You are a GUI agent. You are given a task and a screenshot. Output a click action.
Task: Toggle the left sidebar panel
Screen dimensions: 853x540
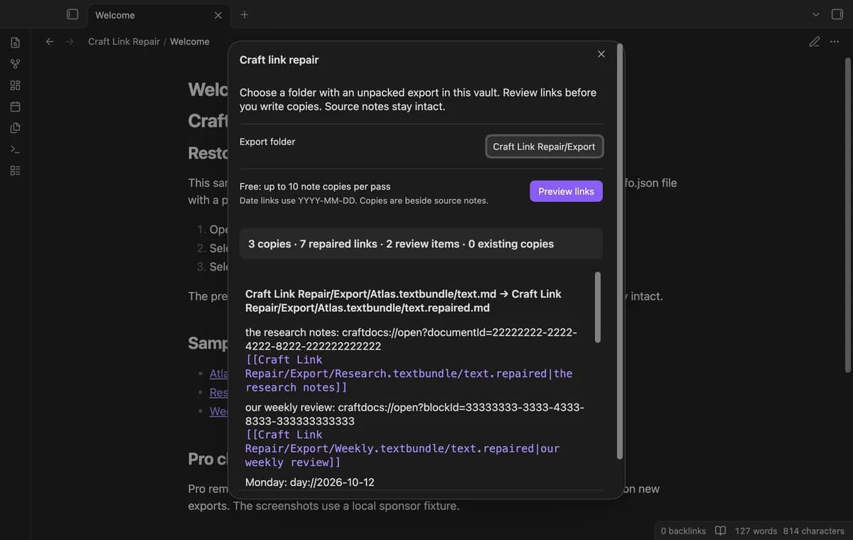coord(72,14)
